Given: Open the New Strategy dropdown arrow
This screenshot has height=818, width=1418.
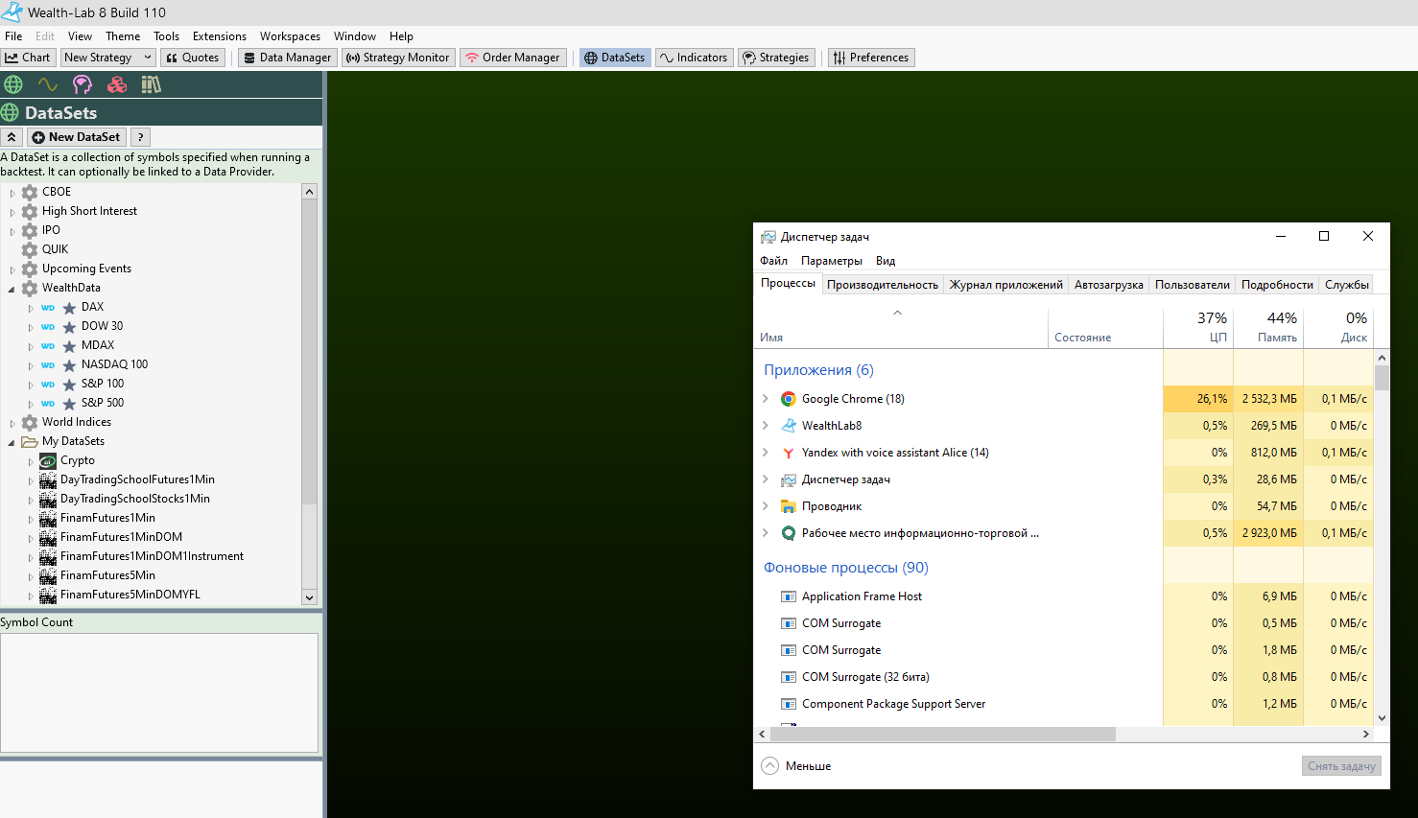Looking at the screenshot, I should coord(148,58).
